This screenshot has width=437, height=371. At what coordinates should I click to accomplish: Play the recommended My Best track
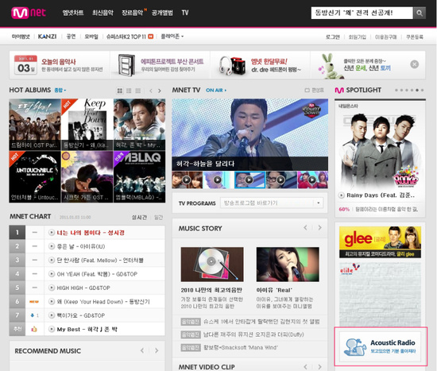coord(52,329)
